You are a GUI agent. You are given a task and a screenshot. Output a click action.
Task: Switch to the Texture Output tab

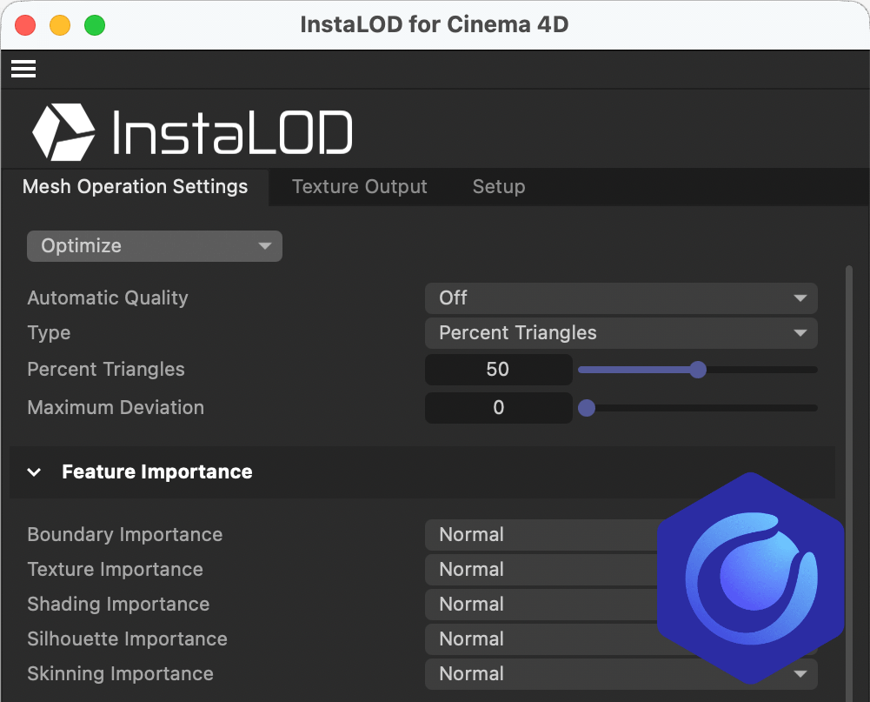click(x=360, y=187)
